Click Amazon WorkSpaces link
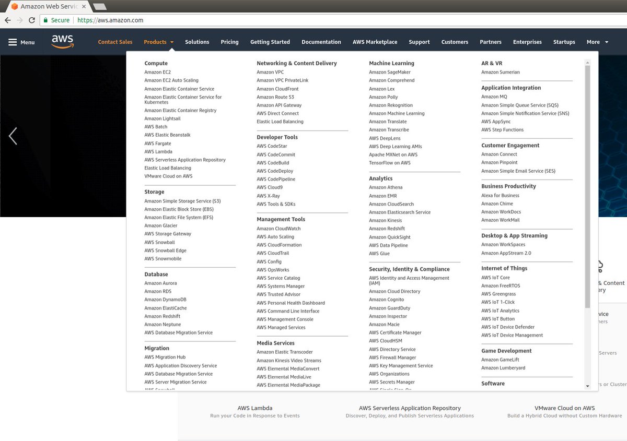 (503, 244)
